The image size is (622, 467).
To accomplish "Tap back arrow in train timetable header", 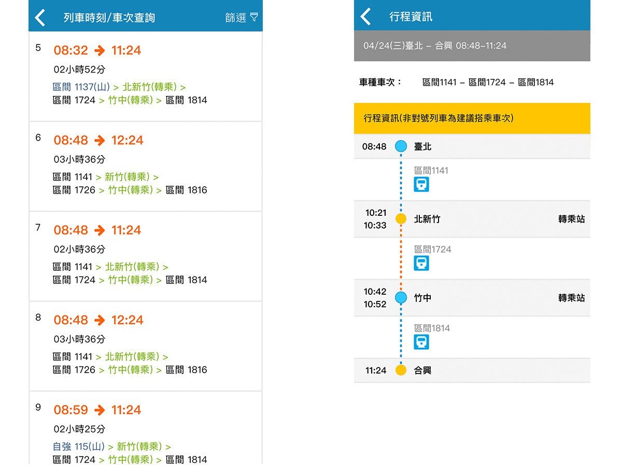I will click(40, 18).
